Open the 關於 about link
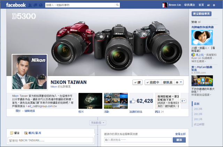This screenshot has height=147, width=223. point(18,111)
